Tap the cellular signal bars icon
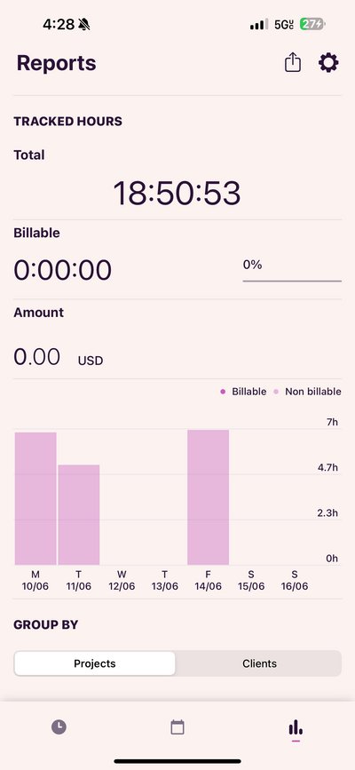This screenshot has height=770, width=355. (259, 24)
